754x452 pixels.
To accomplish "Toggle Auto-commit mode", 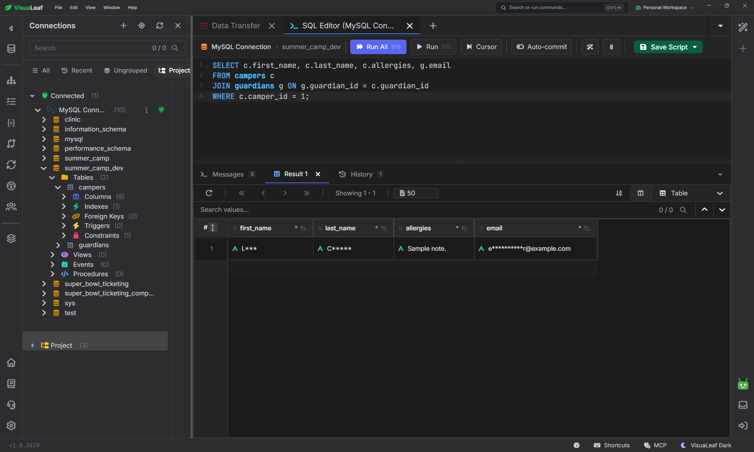I will click(x=542, y=47).
